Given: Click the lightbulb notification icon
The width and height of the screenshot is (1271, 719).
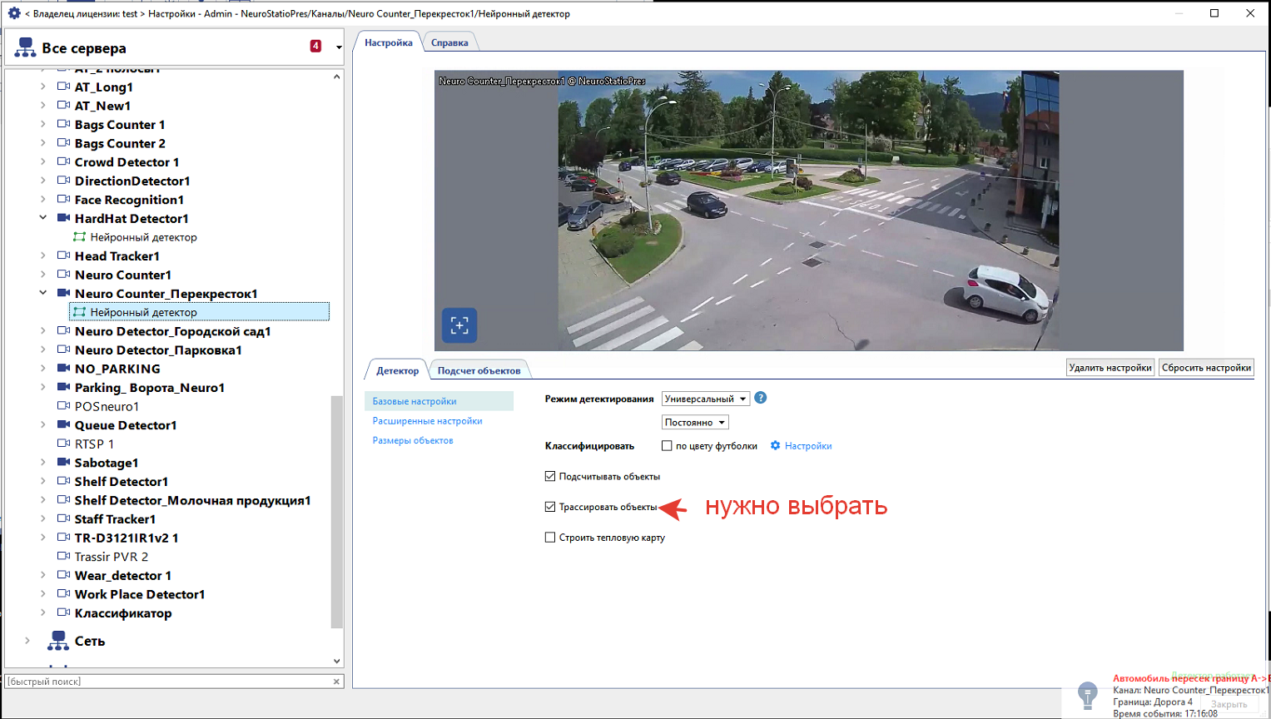Looking at the screenshot, I should (1087, 695).
